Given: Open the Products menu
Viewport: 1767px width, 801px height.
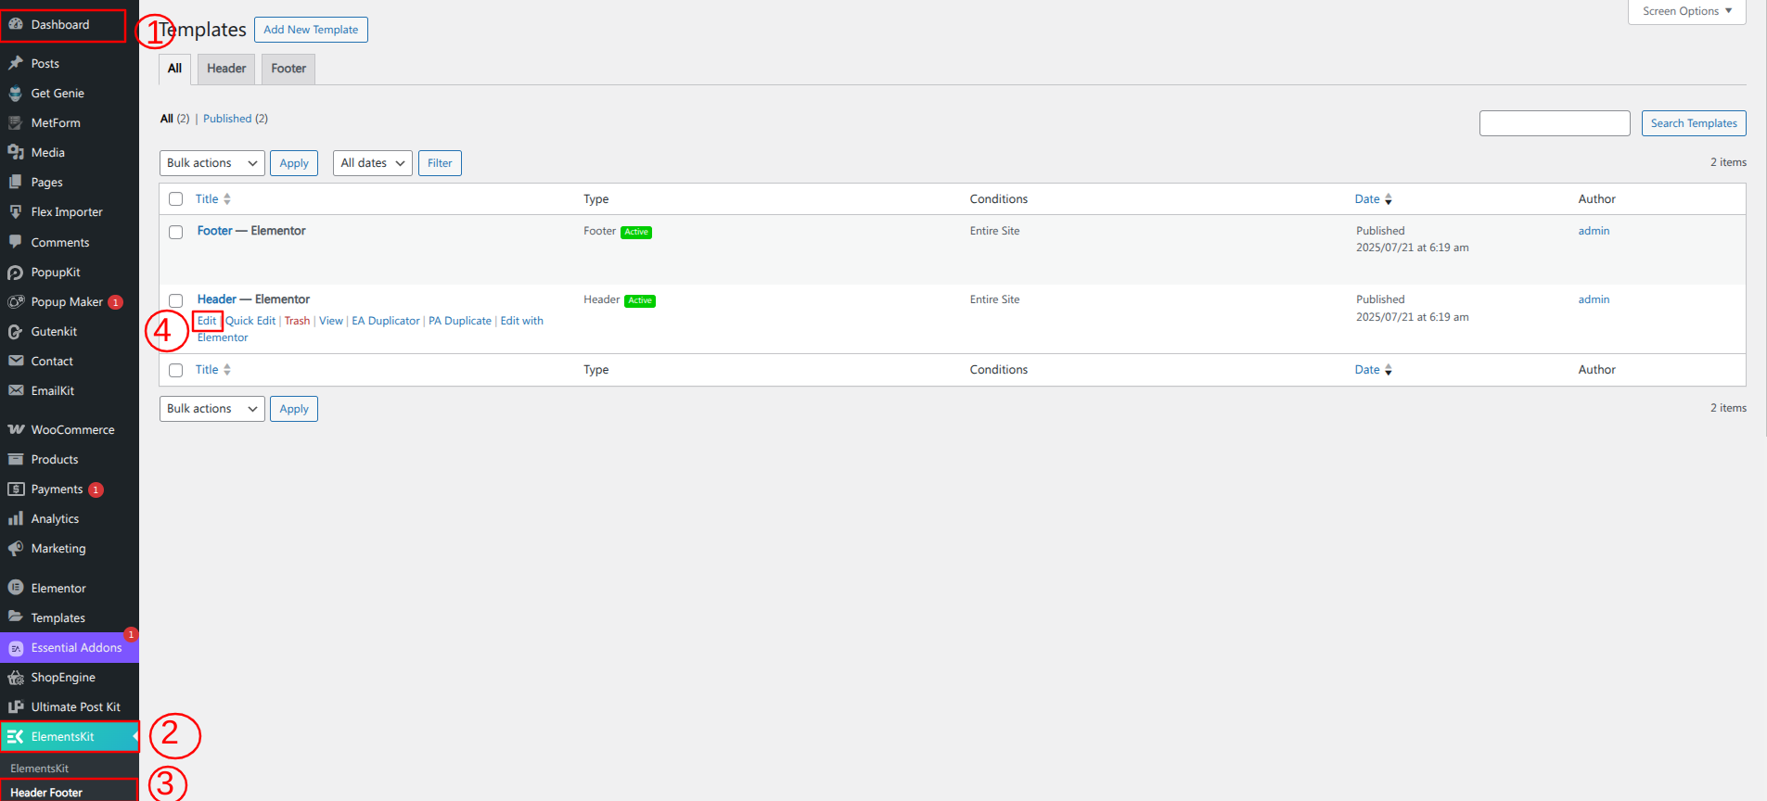Looking at the screenshot, I should point(55,459).
